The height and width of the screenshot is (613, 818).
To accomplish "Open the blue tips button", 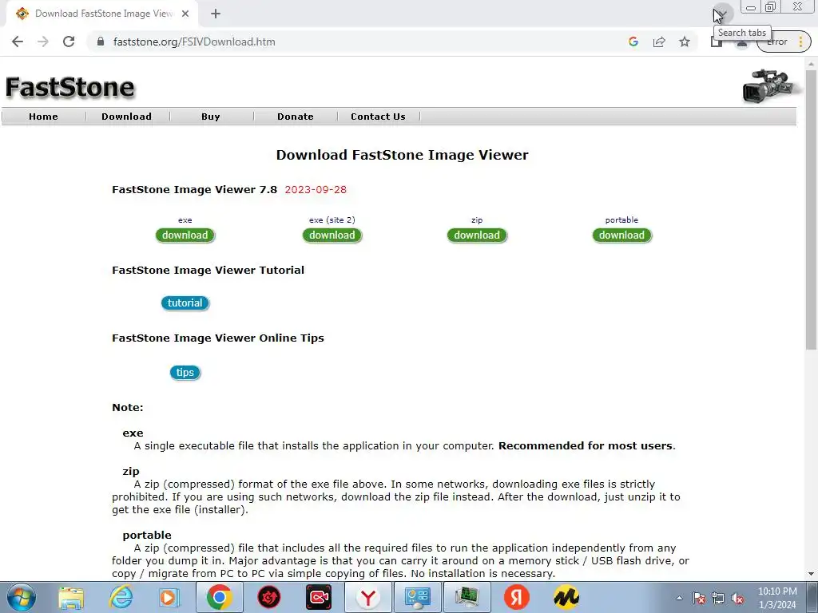I will click(x=185, y=372).
